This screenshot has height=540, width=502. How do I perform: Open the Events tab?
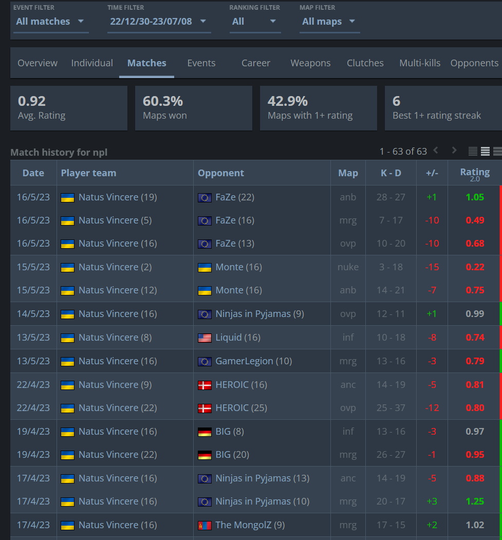pyautogui.click(x=201, y=63)
